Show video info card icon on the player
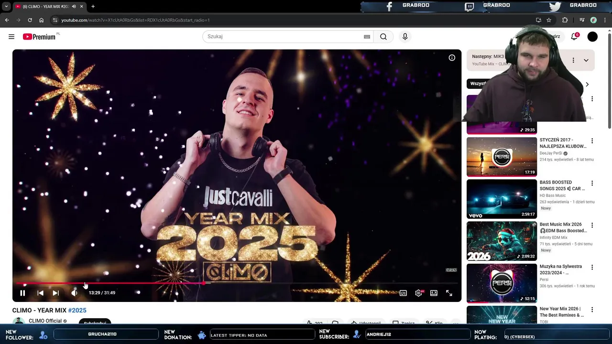This screenshot has width=612, height=344. click(x=452, y=58)
